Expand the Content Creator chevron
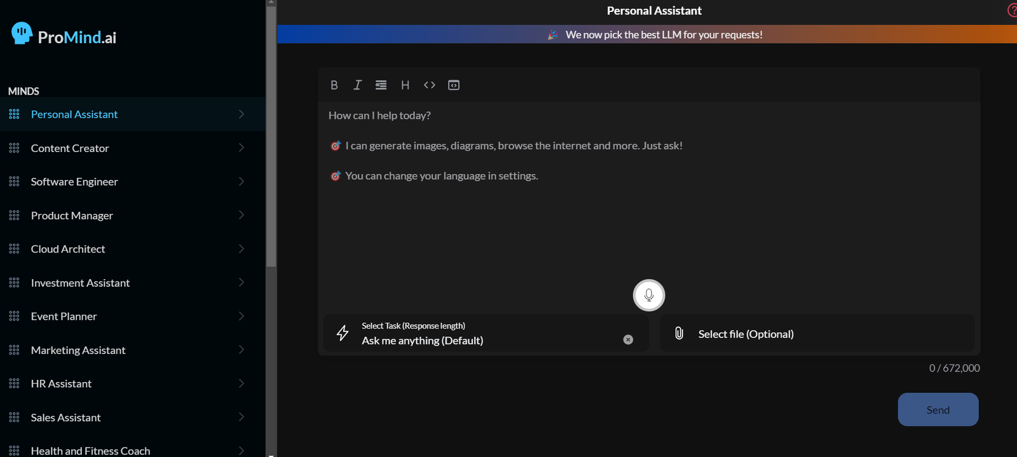Screen dimensions: 1017x457 tap(242, 147)
